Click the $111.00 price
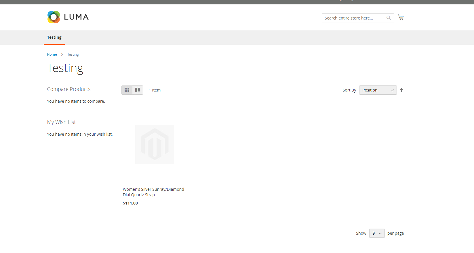 [x=130, y=203]
